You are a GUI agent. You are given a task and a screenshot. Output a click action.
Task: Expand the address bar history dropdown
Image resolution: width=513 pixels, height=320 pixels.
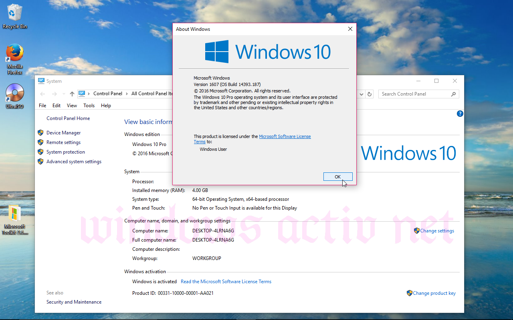361,94
